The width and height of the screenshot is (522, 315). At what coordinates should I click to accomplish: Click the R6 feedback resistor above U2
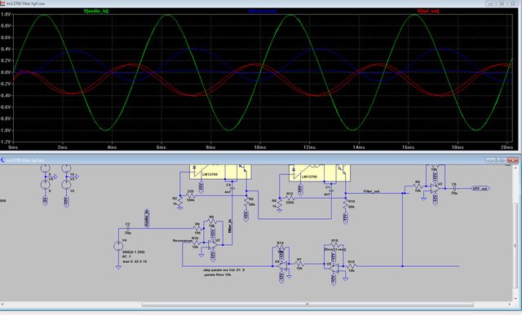coord(212,221)
